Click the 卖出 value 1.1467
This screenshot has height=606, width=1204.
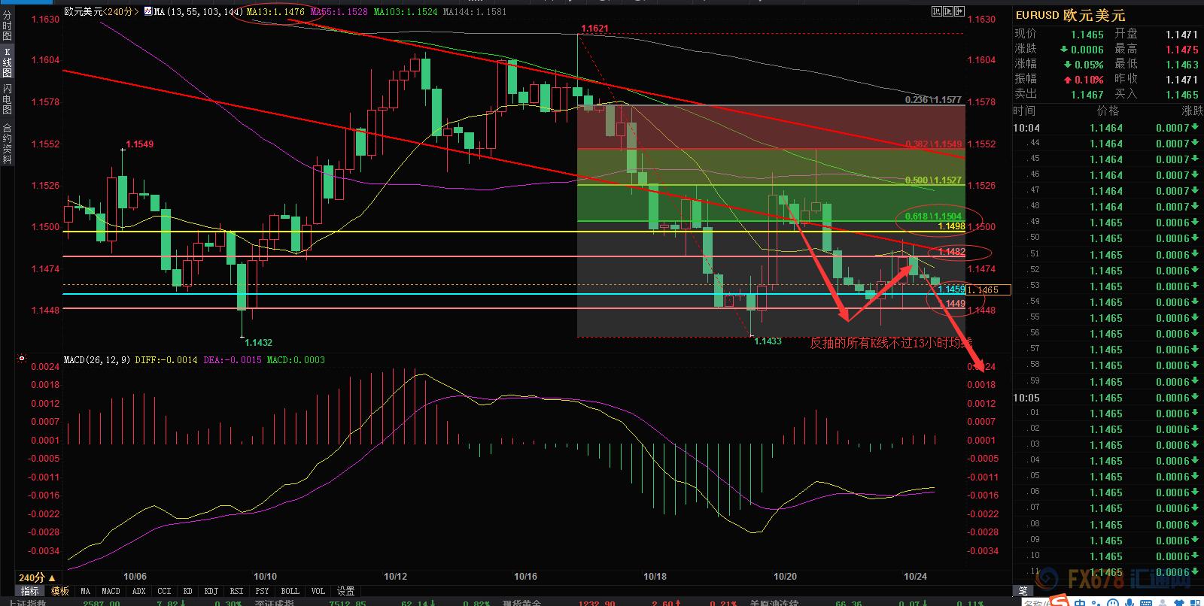tap(1087, 95)
